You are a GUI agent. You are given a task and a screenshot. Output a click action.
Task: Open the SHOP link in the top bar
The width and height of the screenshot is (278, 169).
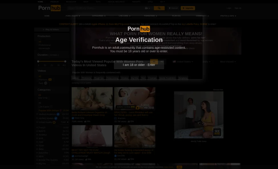pos(86,2)
